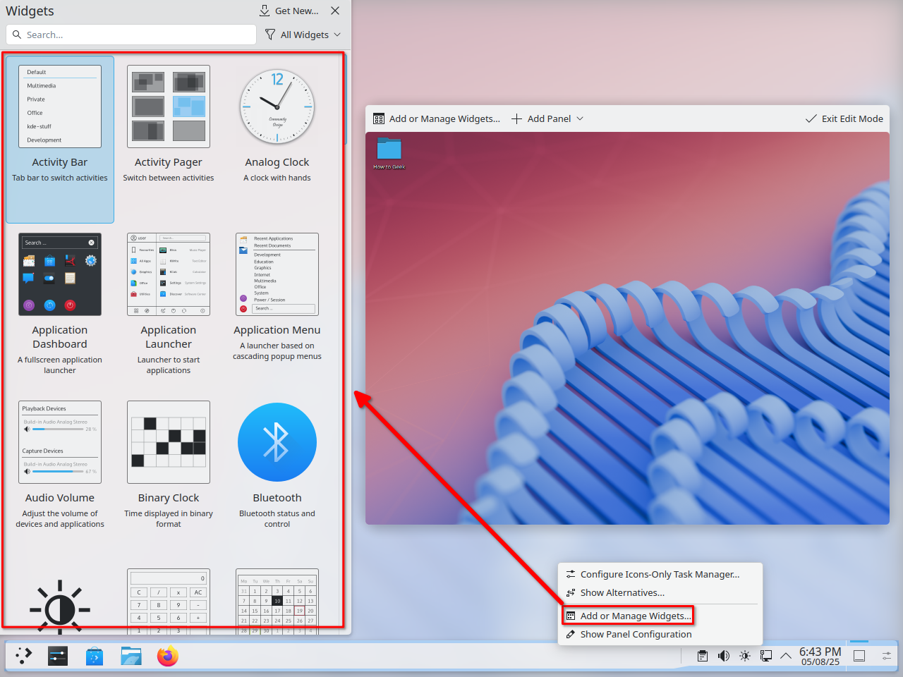Image resolution: width=903 pixels, height=677 pixels.
Task: Click the brightness icon in system tray
Action: (x=745, y=656)
